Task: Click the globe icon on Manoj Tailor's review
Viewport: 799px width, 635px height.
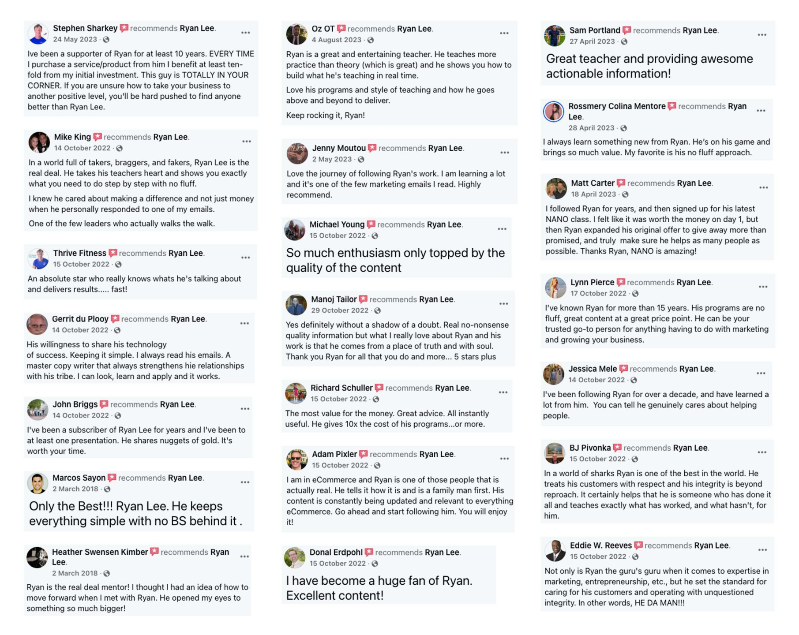Action: pyautogui.click(x=378, y=310)
